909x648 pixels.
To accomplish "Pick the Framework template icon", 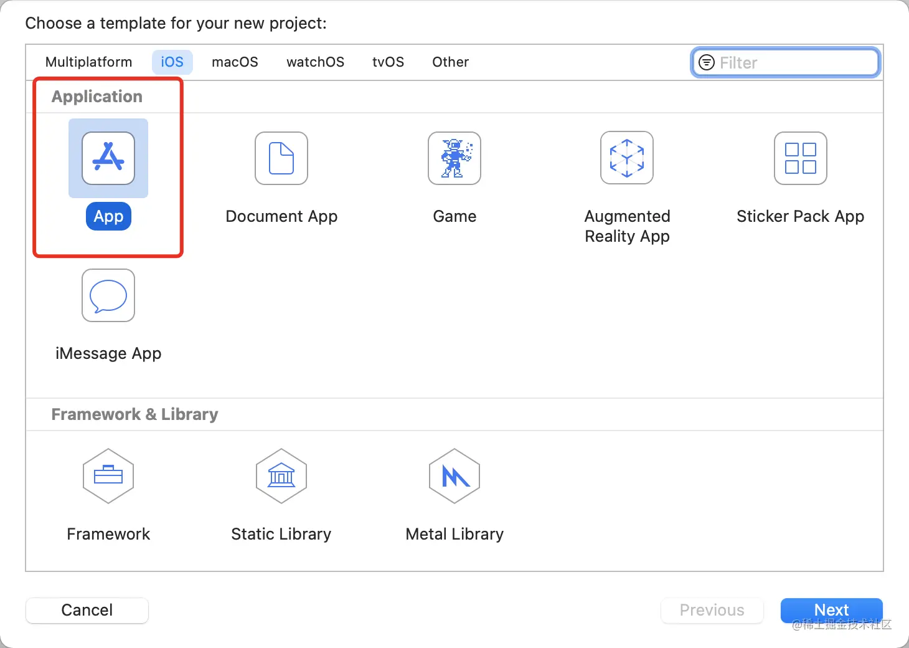I will pyautogui.click(x=108, y=476).
